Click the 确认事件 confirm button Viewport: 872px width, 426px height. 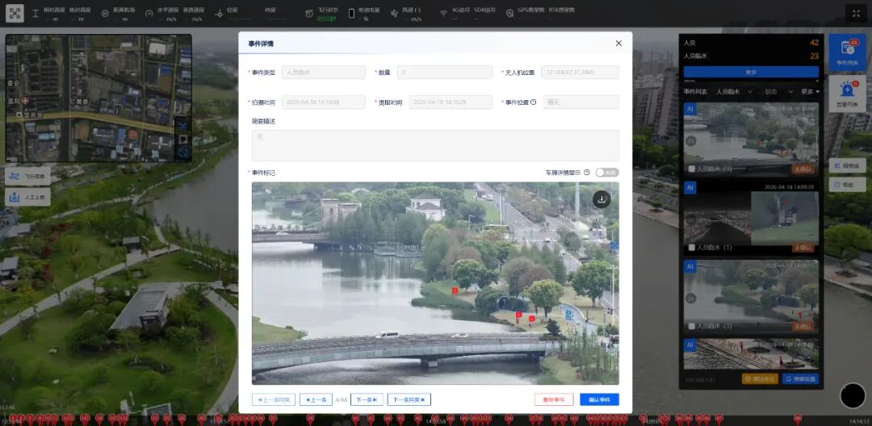tap(599, 399)
